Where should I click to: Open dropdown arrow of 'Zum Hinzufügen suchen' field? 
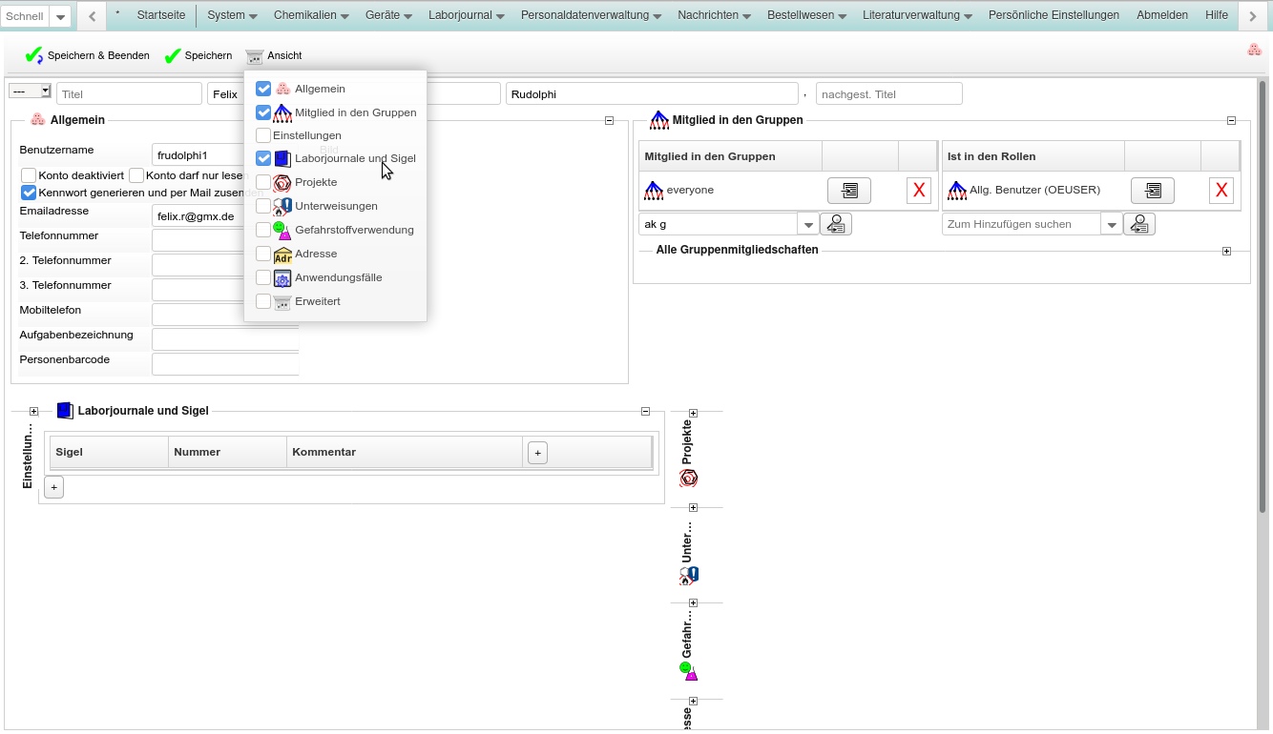pyautogui.click(x=1113, y=225)
